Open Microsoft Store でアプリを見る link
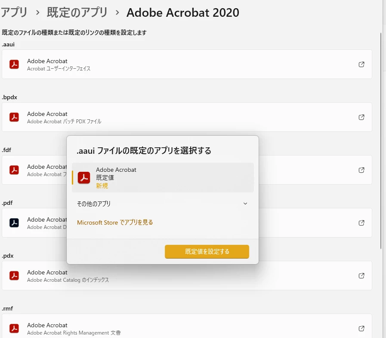This screenshot has width=386, height=338. tap(115, 222)
